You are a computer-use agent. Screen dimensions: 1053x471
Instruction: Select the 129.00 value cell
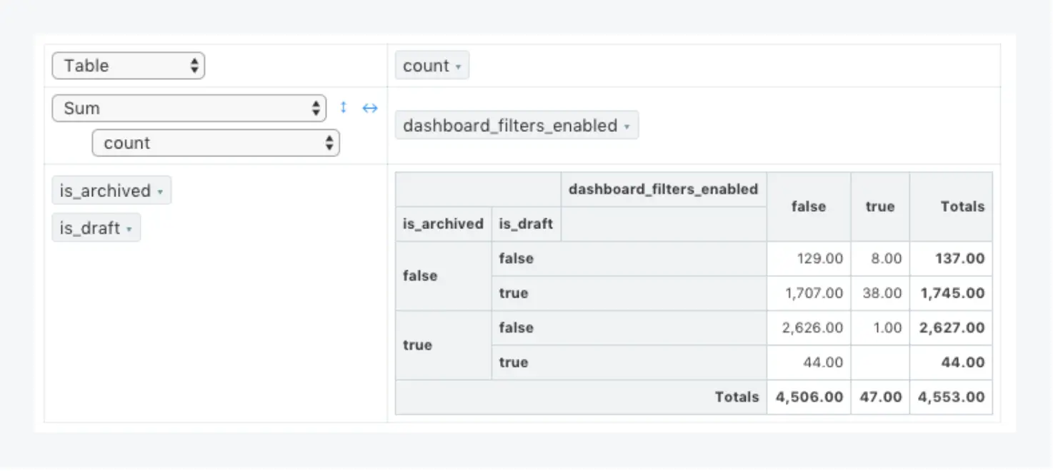[819, 258]
